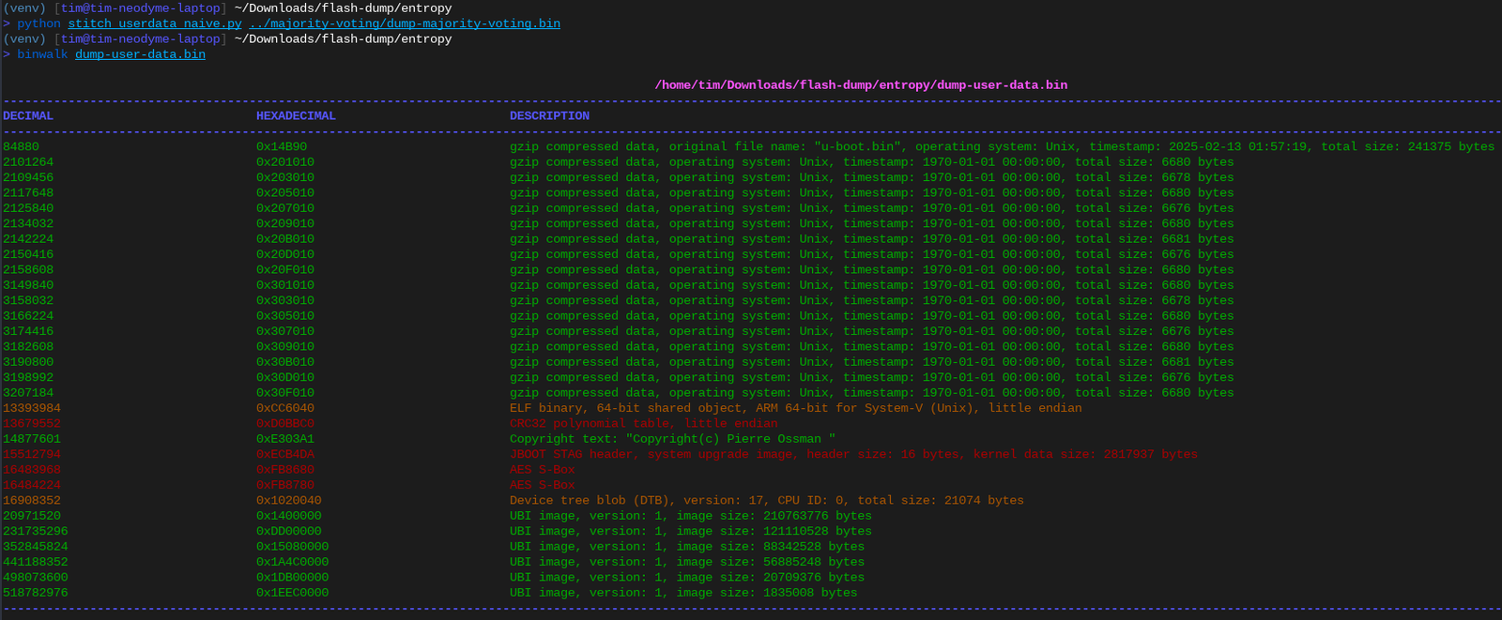This screenshot has height=620, width=1502.
Task: Click hex offset 0x30F010
Action: (285, 393)
